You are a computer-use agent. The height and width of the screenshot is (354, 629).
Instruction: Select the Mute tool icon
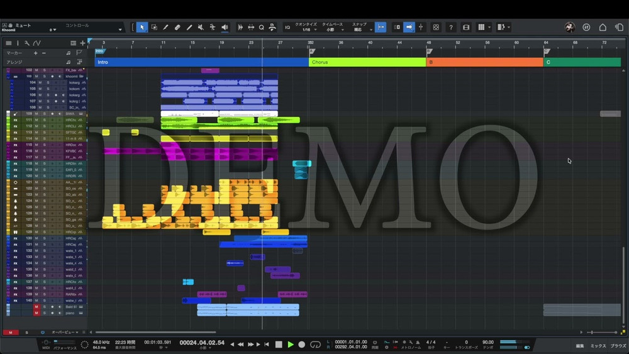pos(201,28)
